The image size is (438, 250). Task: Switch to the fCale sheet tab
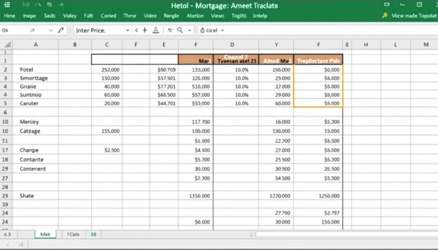point(73,234)
